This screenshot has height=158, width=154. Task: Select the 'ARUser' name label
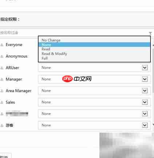point(12,68)
